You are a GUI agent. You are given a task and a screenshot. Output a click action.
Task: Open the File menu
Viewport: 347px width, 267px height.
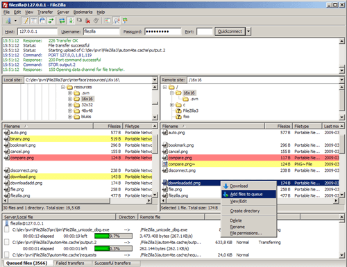click(6, 12)
